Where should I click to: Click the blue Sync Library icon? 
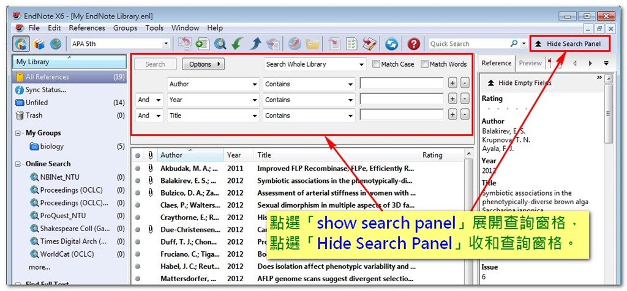391,43
